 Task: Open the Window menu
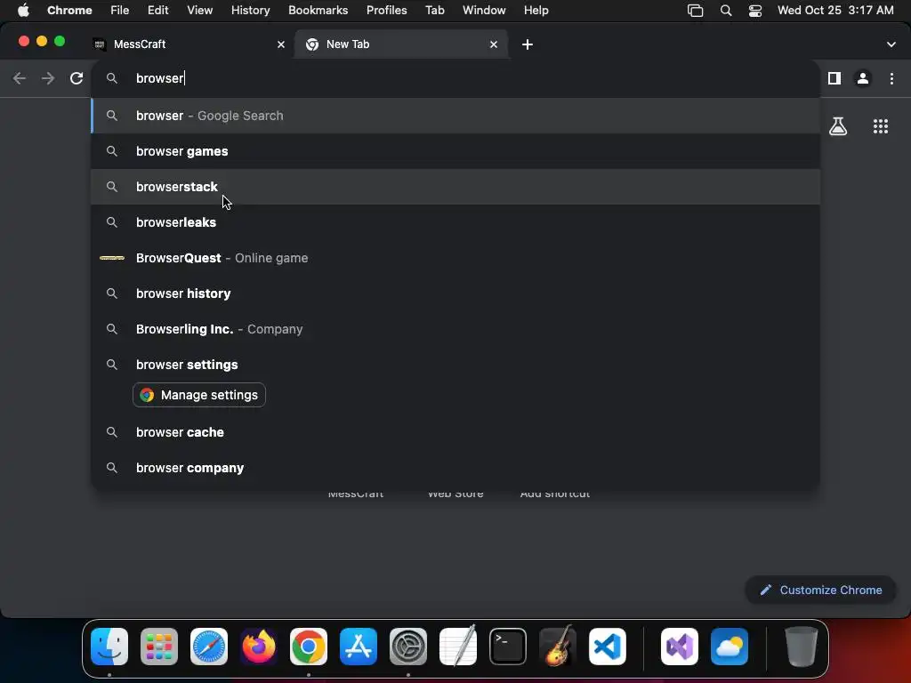484,11
